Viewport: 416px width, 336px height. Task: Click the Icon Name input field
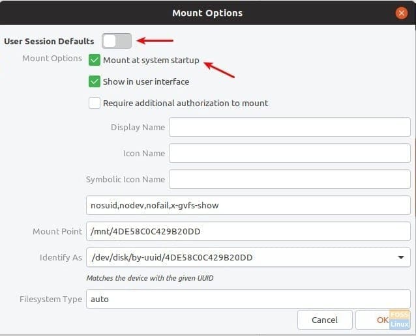click(290, 153)
